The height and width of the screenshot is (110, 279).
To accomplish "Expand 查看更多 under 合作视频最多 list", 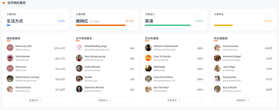I will tap(105, 100).
